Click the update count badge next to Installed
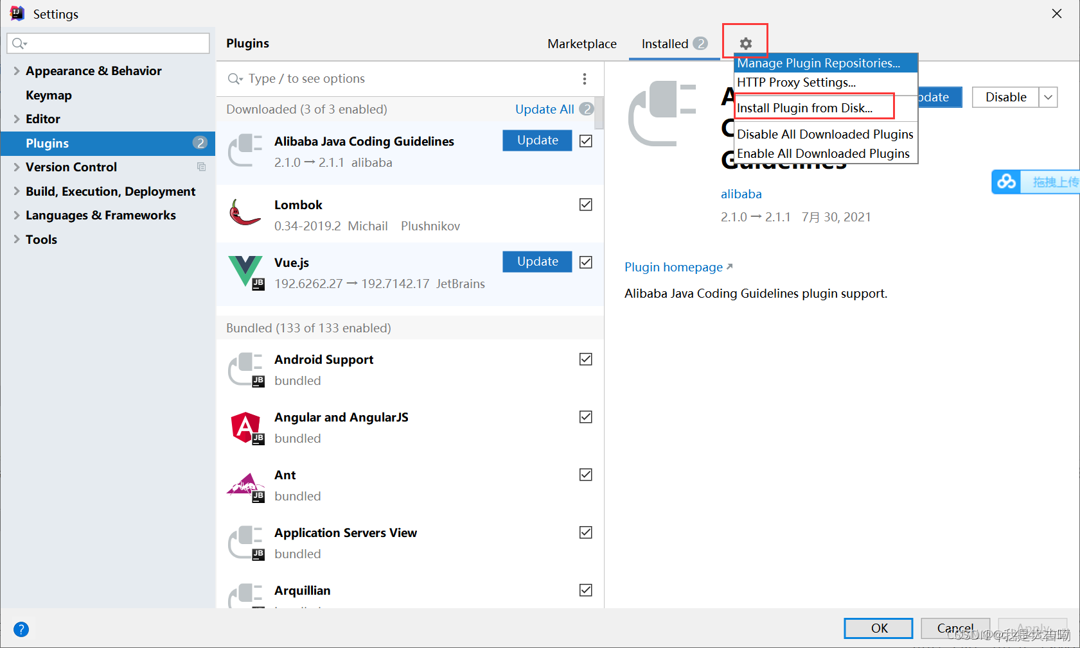1080x648 pixels. (x=700, y=44)
